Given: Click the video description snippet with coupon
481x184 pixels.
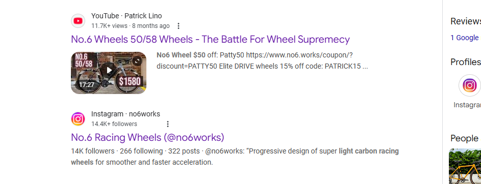Looking at the screenshot, I should [x=262, y=60].
